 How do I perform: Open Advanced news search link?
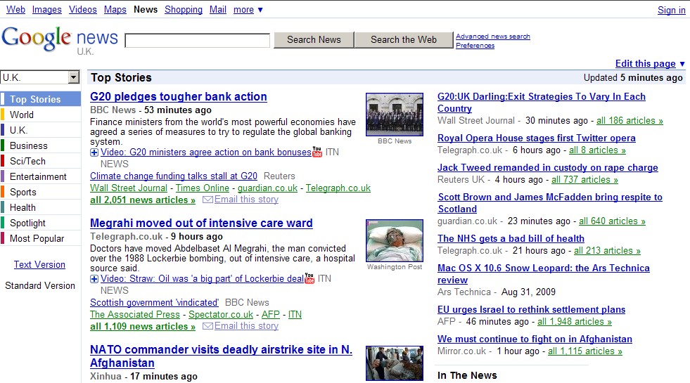point(493,36)
